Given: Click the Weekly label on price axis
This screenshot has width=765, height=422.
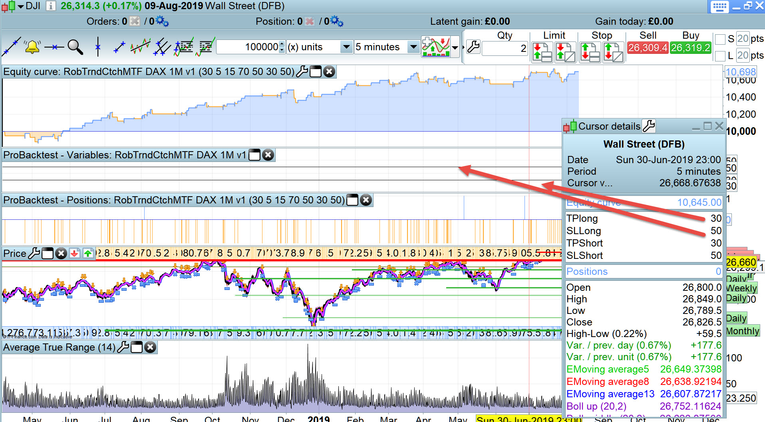Looking at the screenshot, I should click(741, 288).
